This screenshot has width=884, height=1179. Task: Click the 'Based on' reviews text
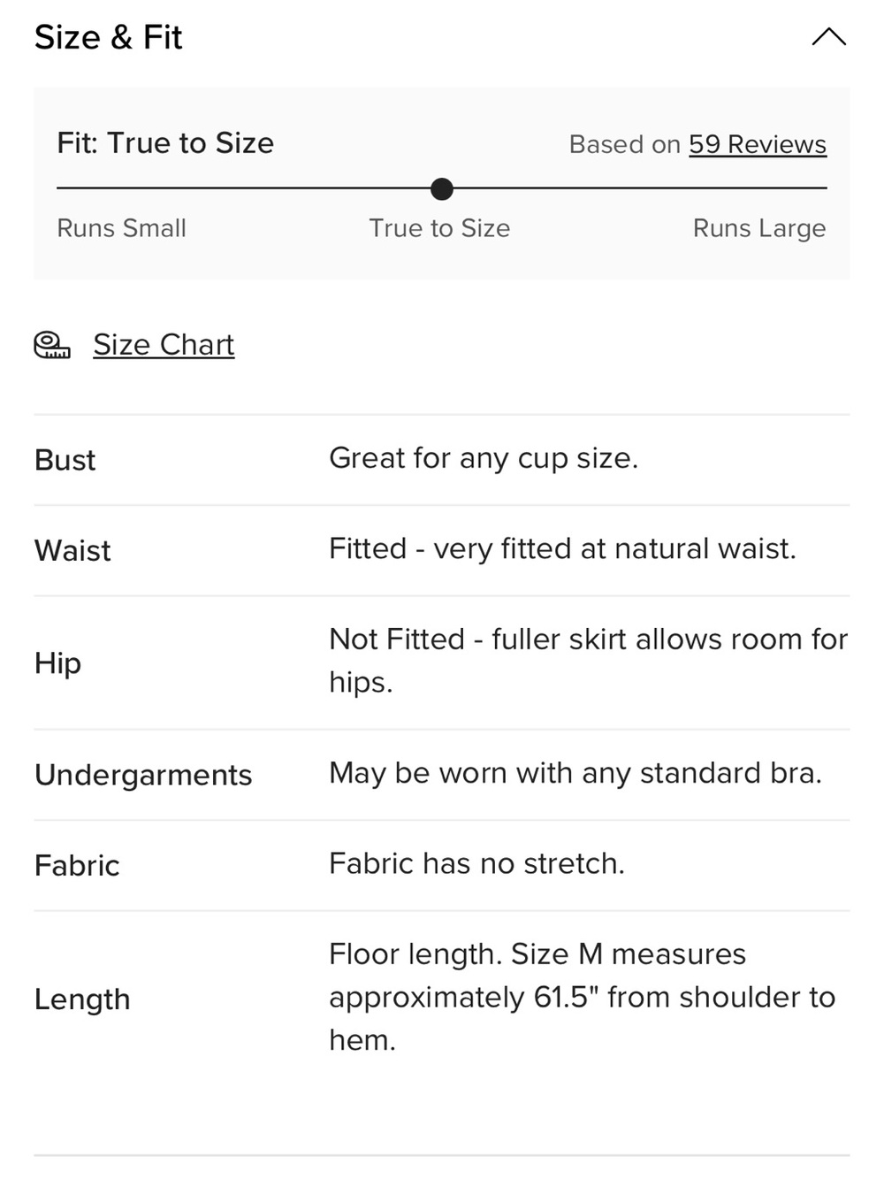(x=625, y=144)
